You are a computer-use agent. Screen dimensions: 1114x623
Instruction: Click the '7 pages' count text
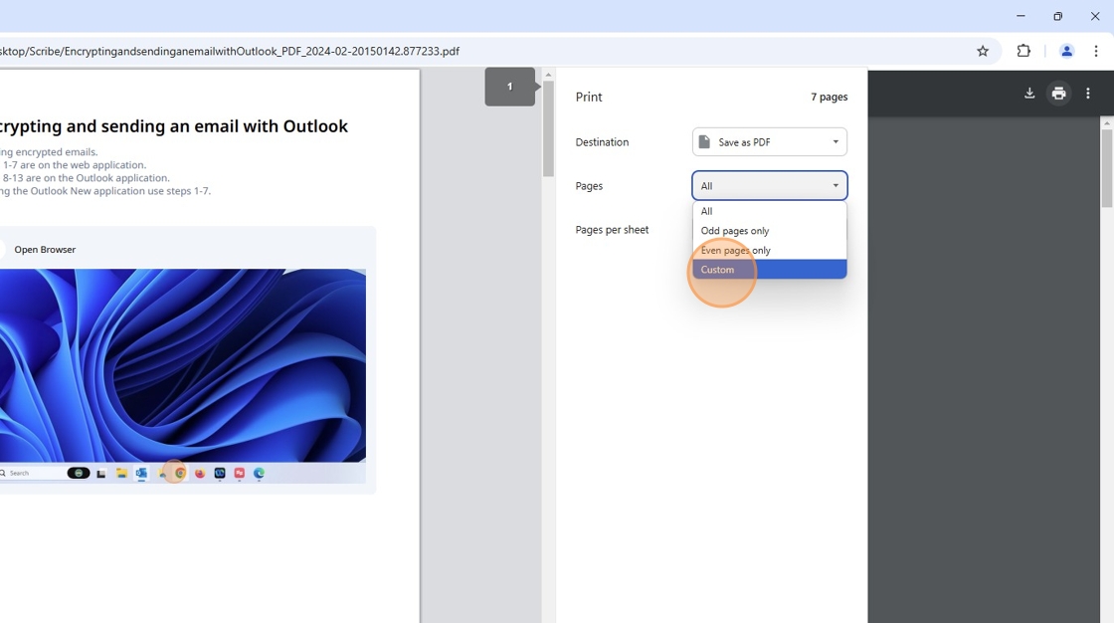830,97
